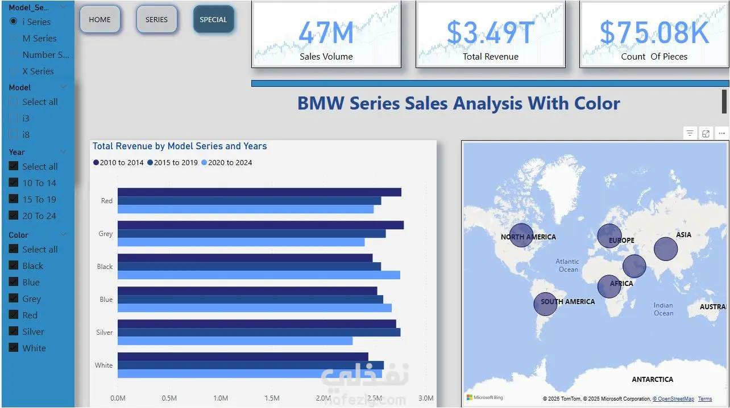Select the South America bubble on the map
Image resolution: width=730 pixels, height=408 pixels.
point(545,304)
